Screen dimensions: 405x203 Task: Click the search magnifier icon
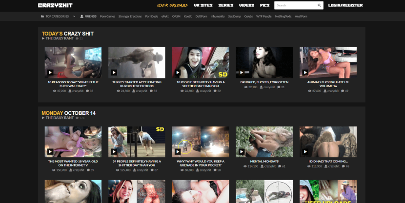pyautogui.click(x=320, y=6)
